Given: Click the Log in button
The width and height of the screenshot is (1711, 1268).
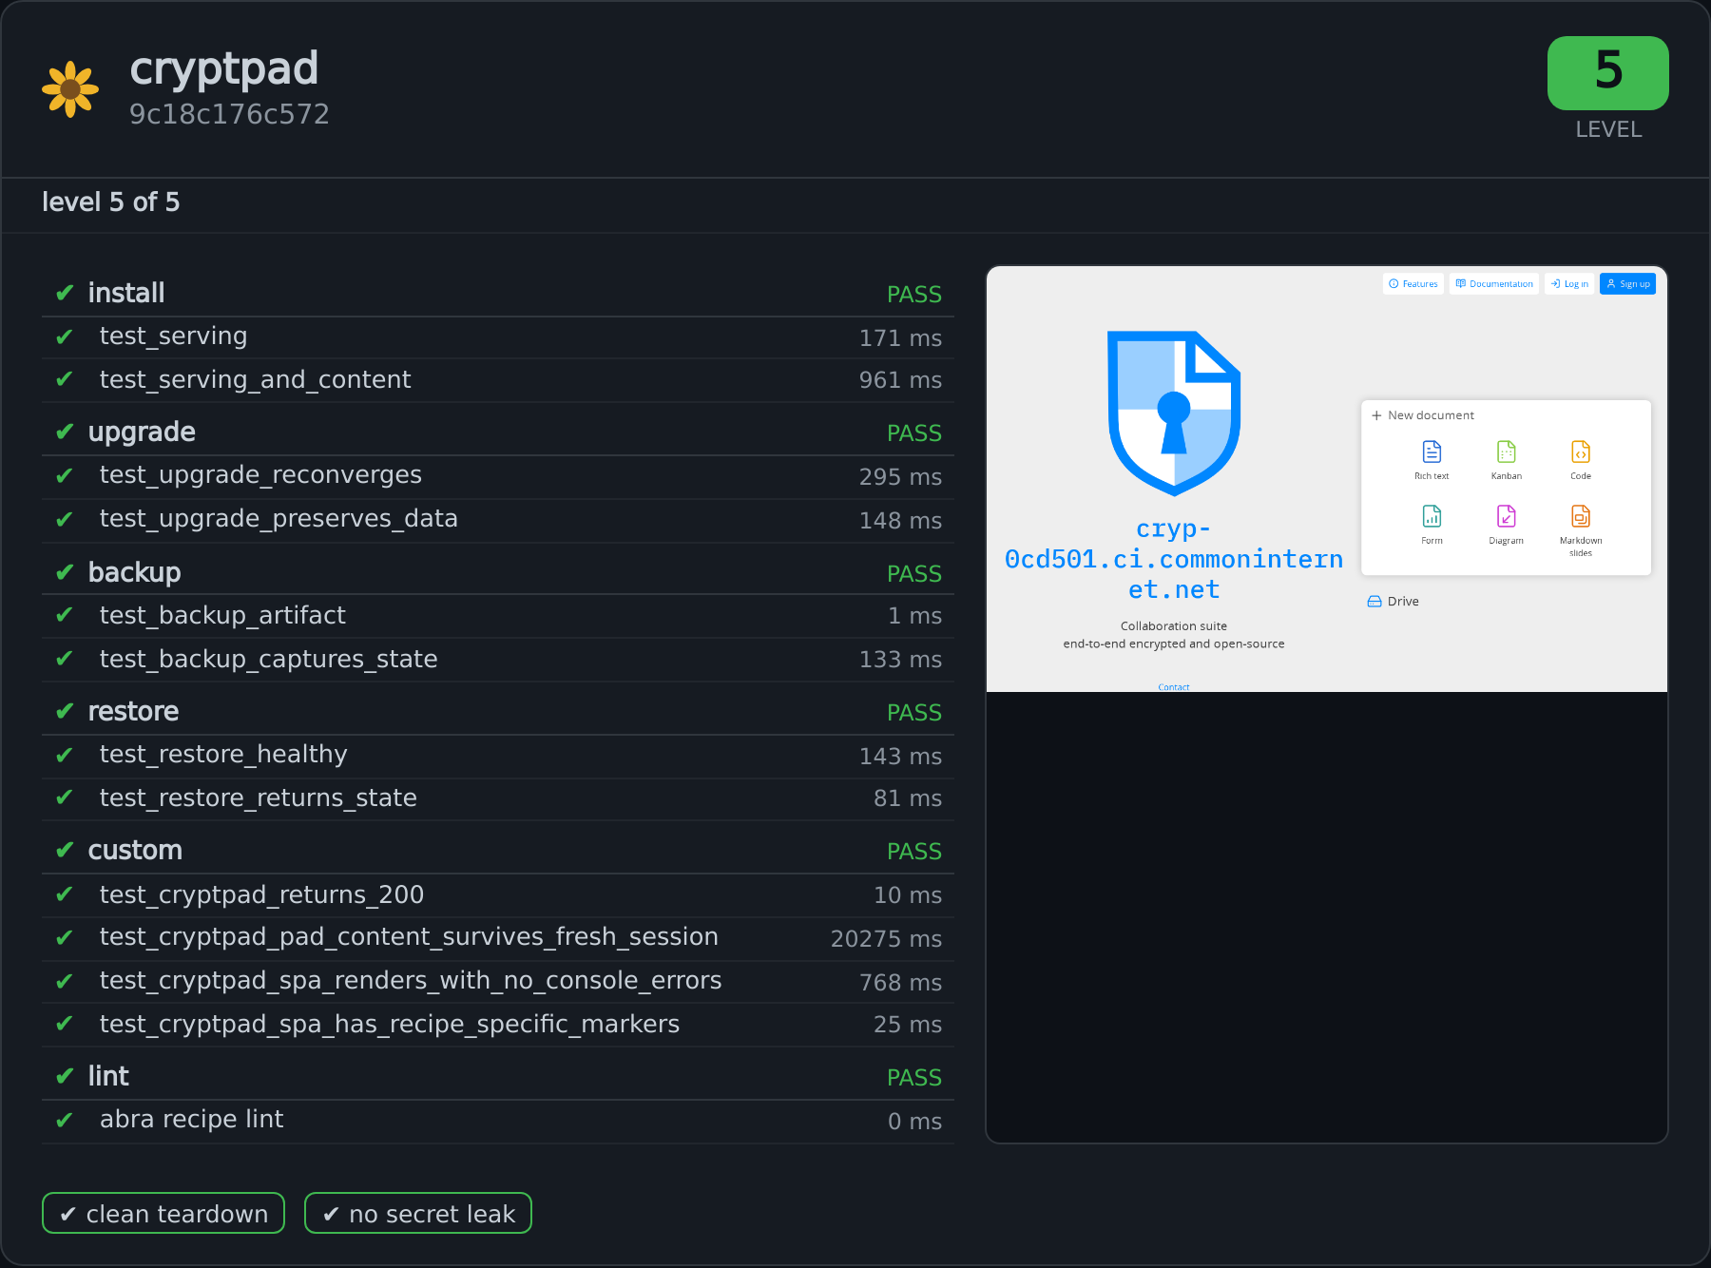Looking at the screenshot, I should click(x=1569, y=283).
